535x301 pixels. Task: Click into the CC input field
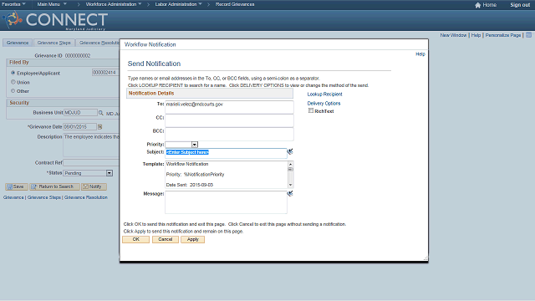pos(229,120)
